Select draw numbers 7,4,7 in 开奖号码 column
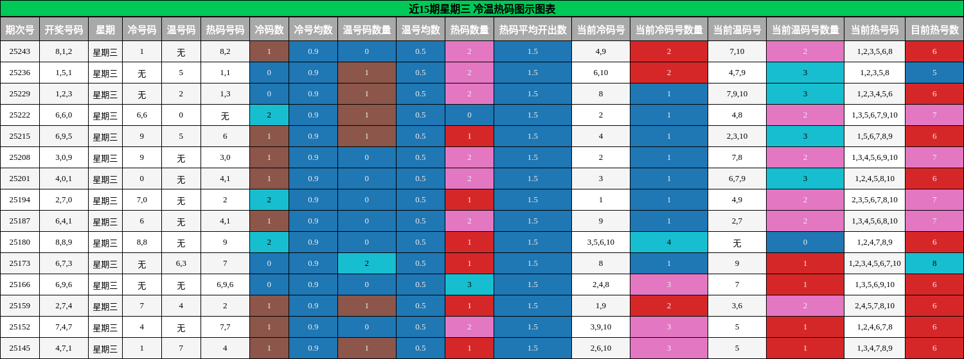 coord(64,327)
